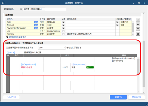
Task: Click OCR badge on Date row
Action: (36, 22)
